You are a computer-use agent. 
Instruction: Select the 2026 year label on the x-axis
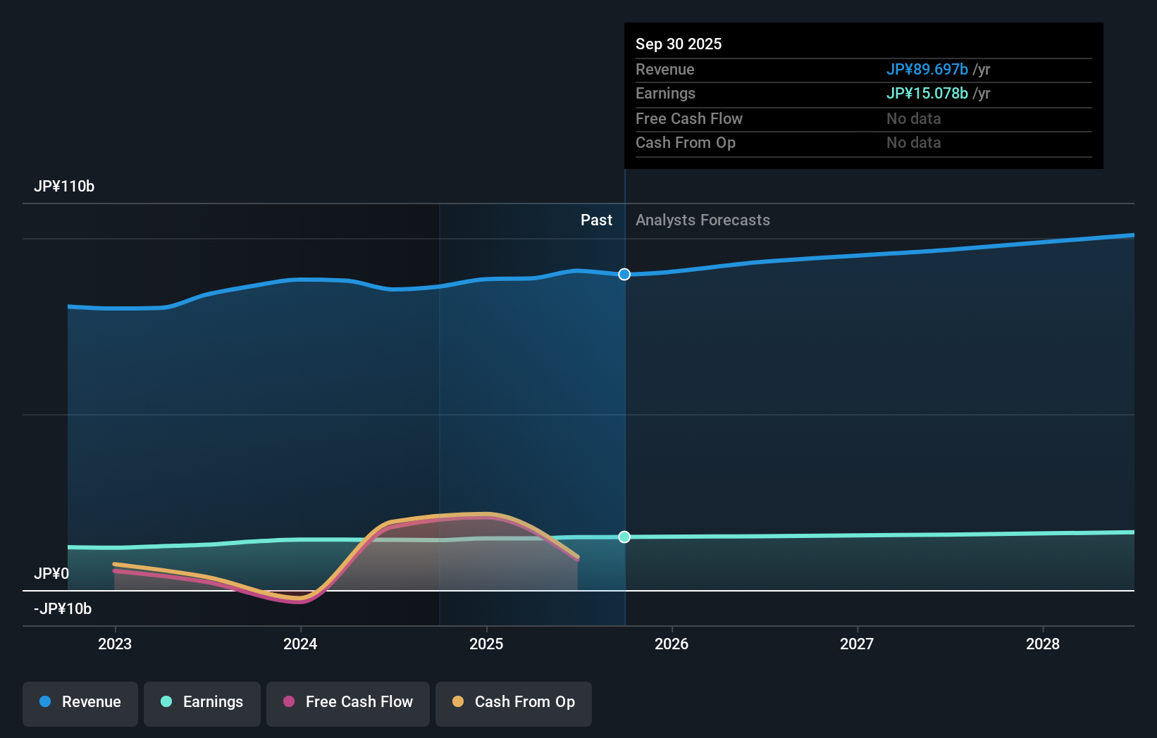[x=672, y=644]
